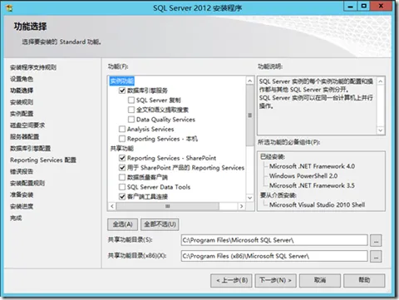The image size is (399, 300).
Task: Uncheck the 客户端工具连接 checkbox
Action: 122,196
